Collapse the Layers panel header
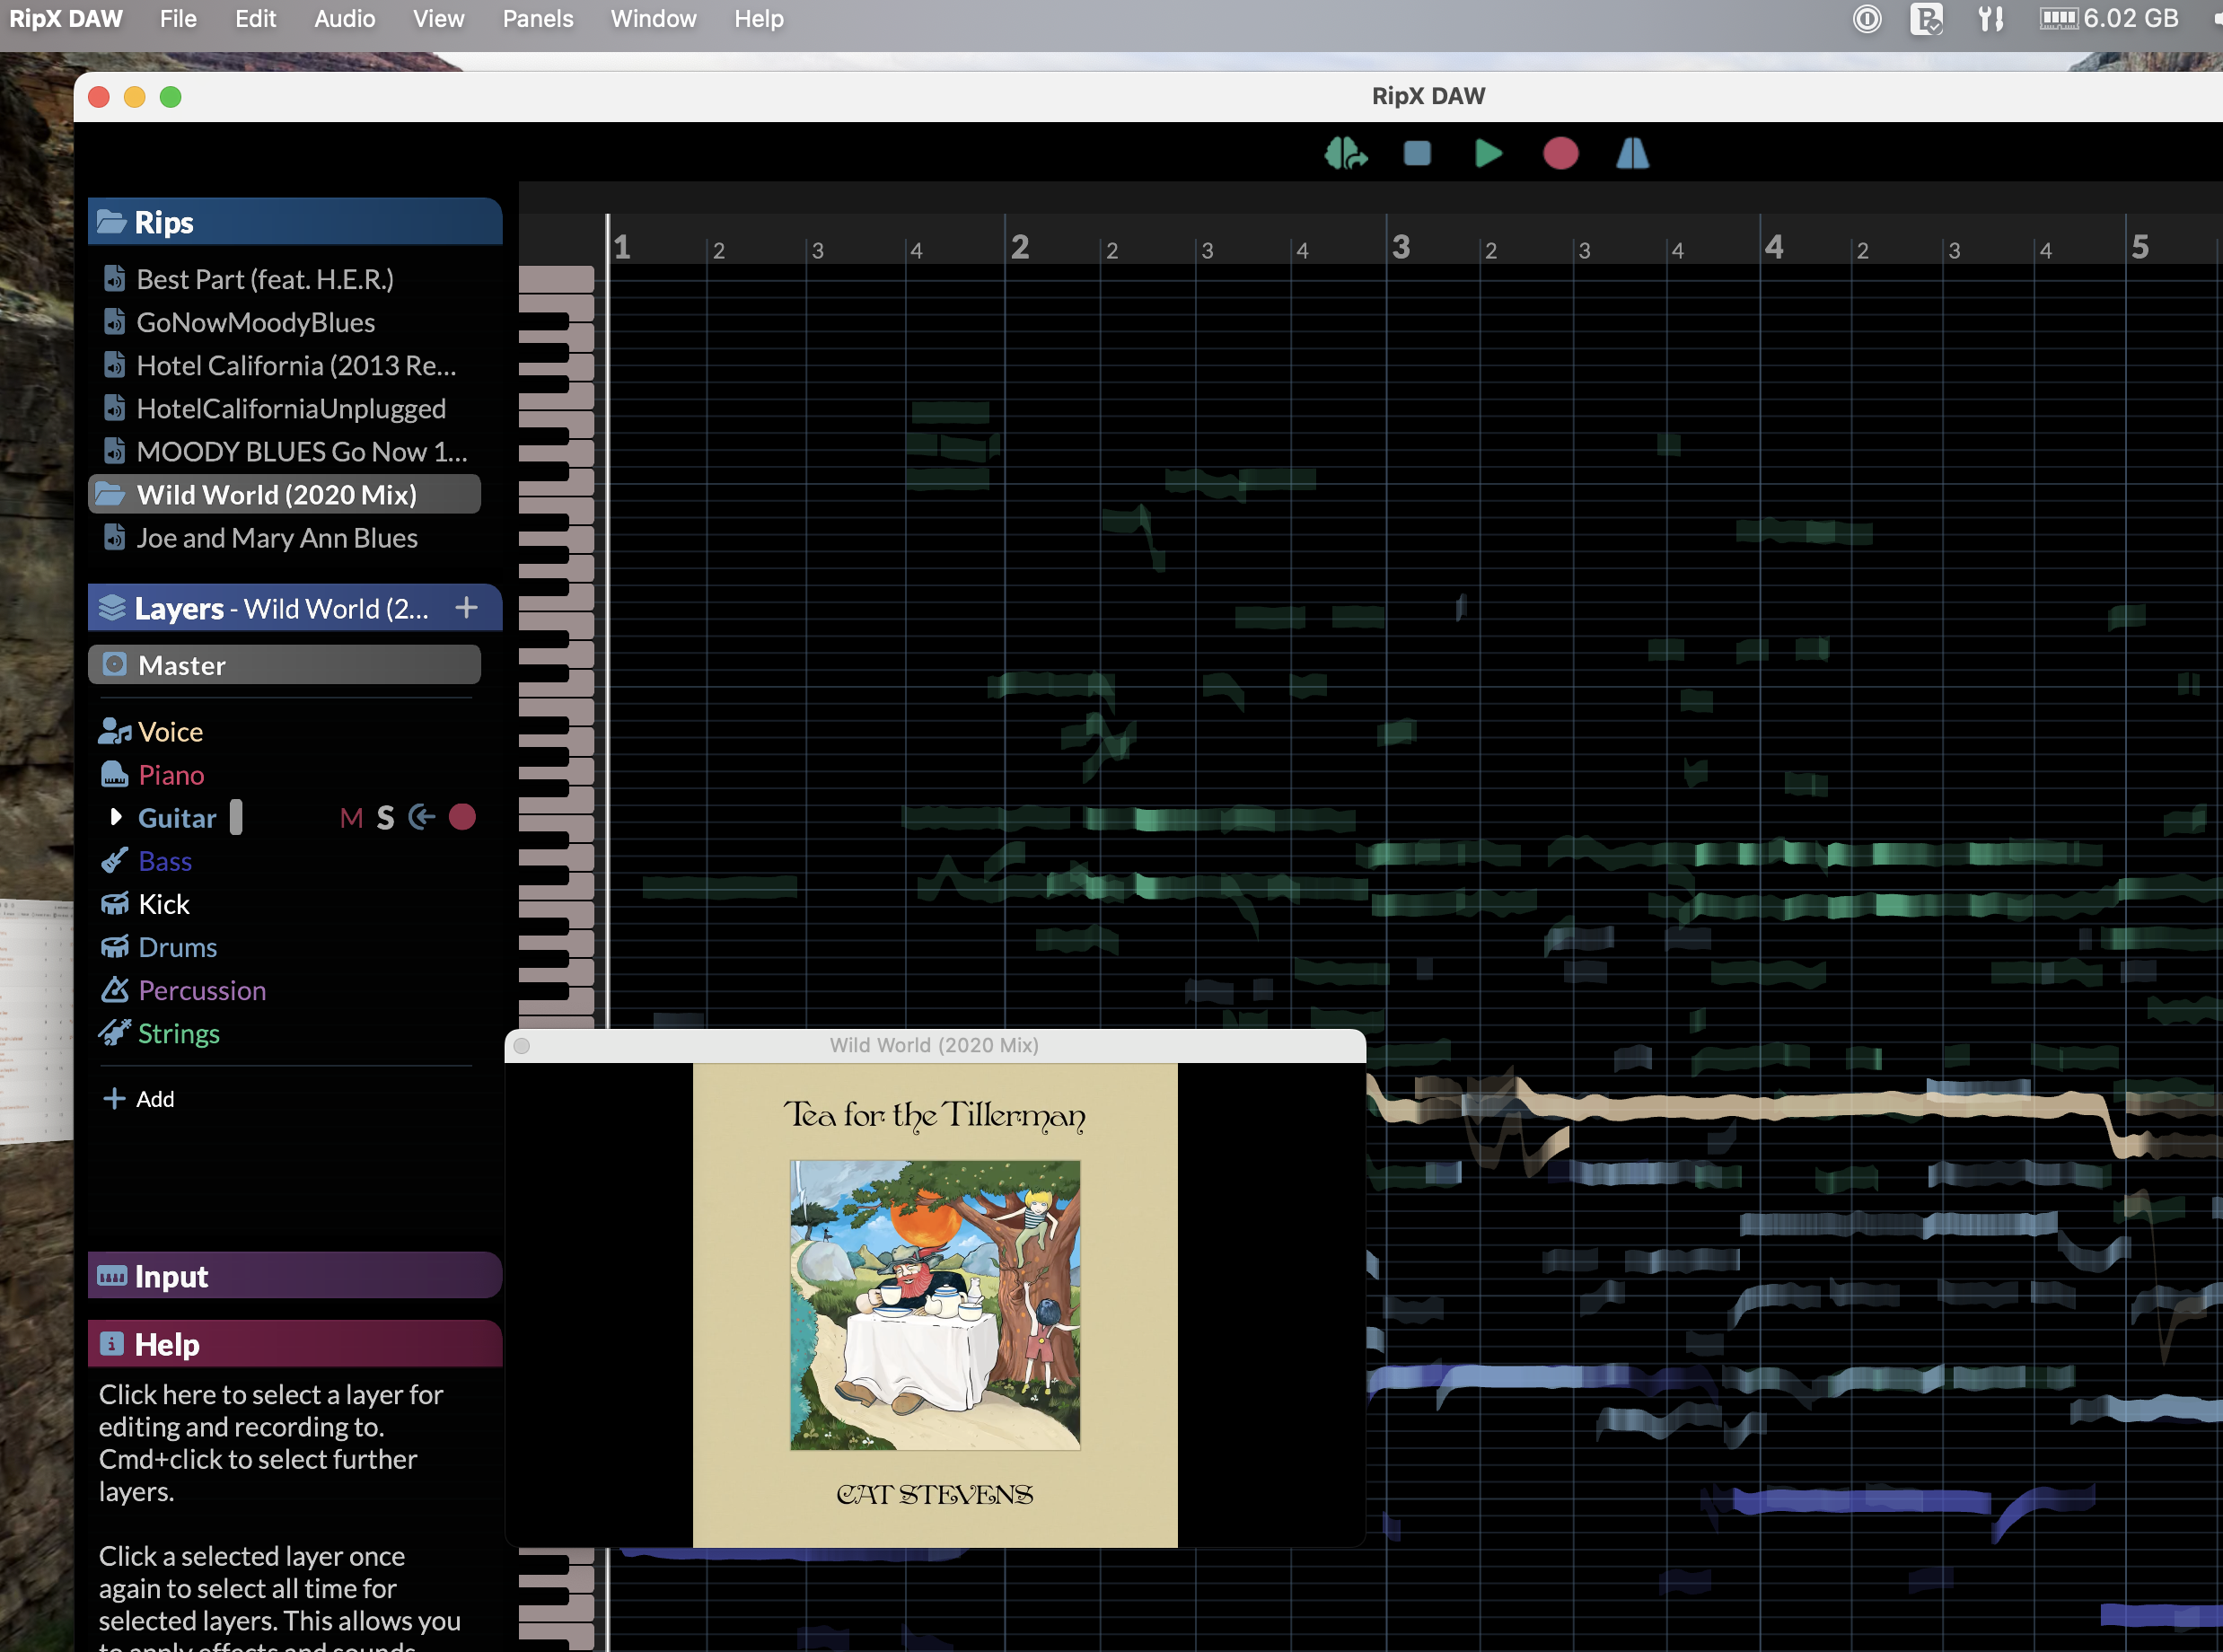The image size is (2223, 1652). pos(295,607)
